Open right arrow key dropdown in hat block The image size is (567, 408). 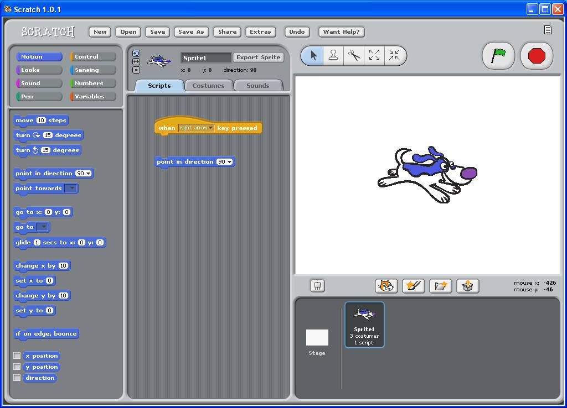[197, 128]
